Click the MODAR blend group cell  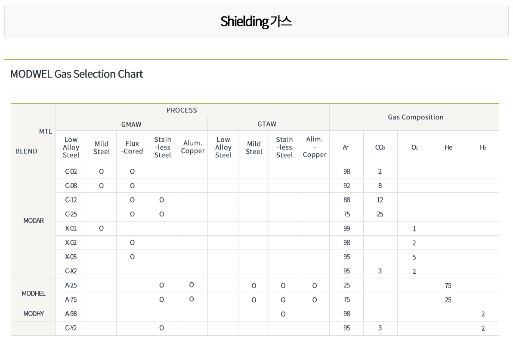[x=34, y=221]
